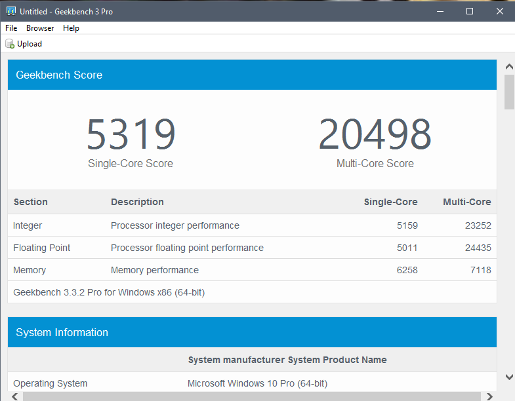Click System manufacturer System Product Name heading
Viewport: 515px width, 401px height.
pos(287,360)
